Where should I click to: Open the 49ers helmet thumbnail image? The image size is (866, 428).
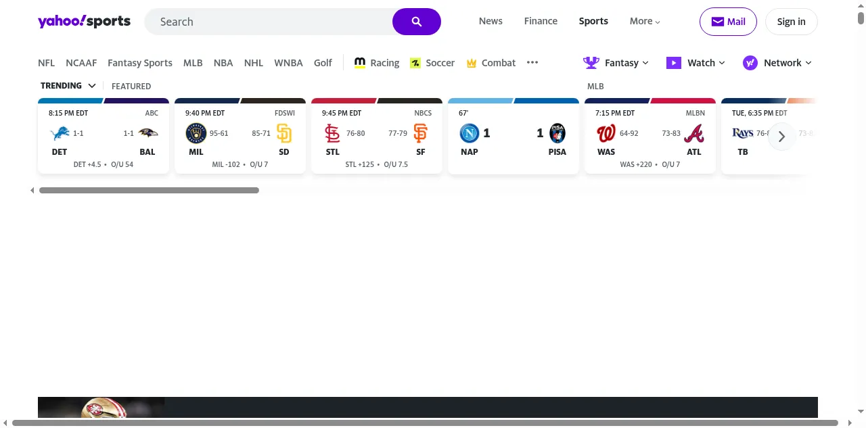[101, 407]
